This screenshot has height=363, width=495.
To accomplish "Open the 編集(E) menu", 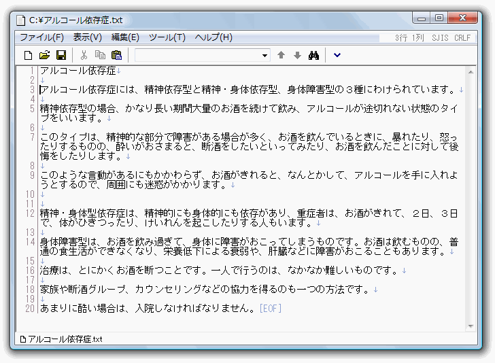I will 125,37.
